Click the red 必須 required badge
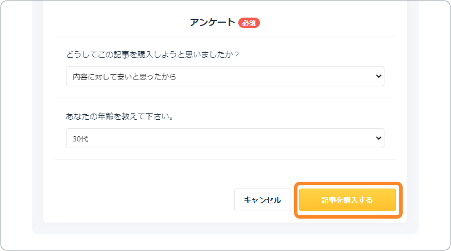The width and height of the screenshot is (451, 251). click(249, 23)
